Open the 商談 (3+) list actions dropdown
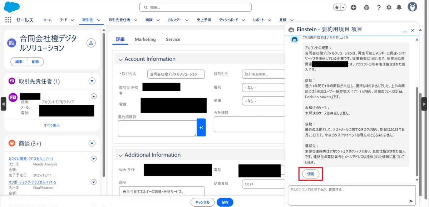The width and height of the screenshot is (429, 207). point(92,143)
